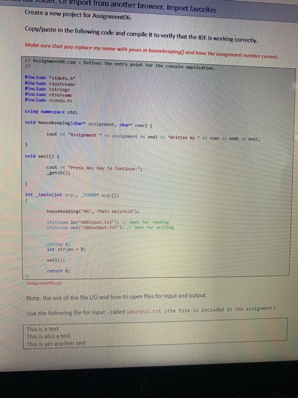Click the 'cout << "Assignment "' code line
This screenshot has width=298, height=398.
153,136
